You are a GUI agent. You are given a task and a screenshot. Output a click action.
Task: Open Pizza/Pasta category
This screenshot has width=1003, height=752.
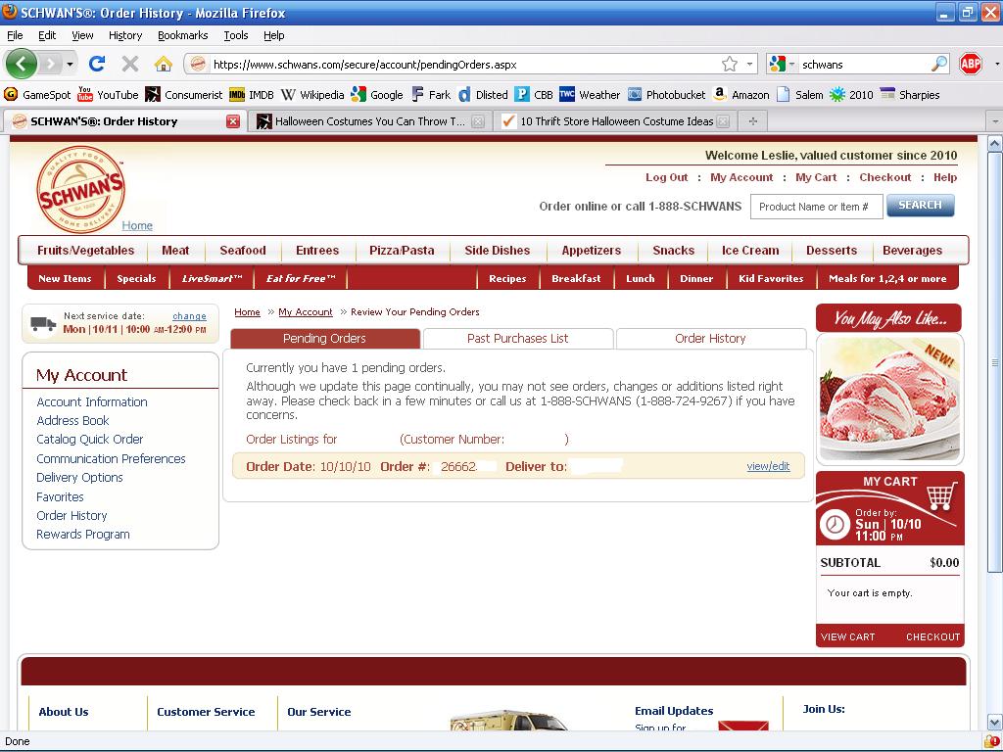coord(402,250)
